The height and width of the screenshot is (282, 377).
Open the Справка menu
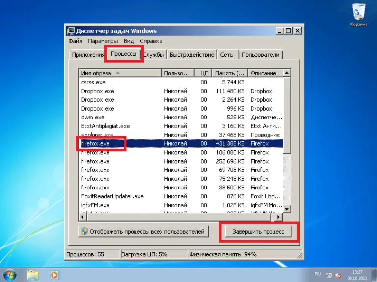151,41
